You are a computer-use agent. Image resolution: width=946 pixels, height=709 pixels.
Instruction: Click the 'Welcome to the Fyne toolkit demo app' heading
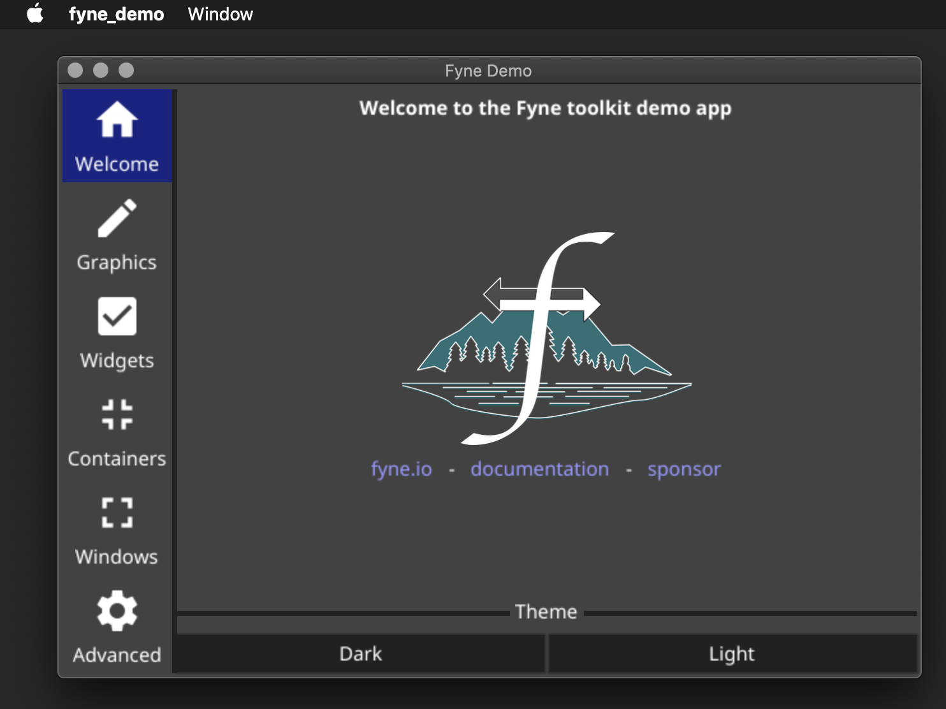click(546, 108)
